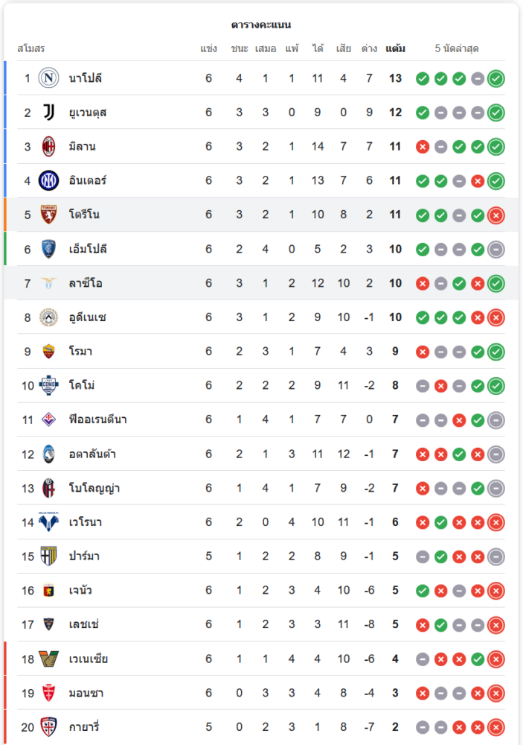The width and height of the screenshot is (523, 745).
Task: Click the 5 นัดล่าสุด column header
Action: coord(457,49)
